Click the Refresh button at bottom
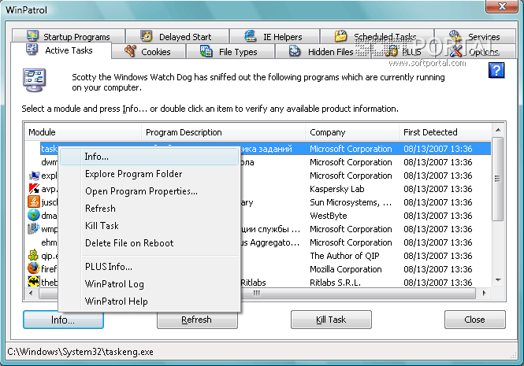The width and height of the screenshot is (524, 366). click(x=197, y=320)
